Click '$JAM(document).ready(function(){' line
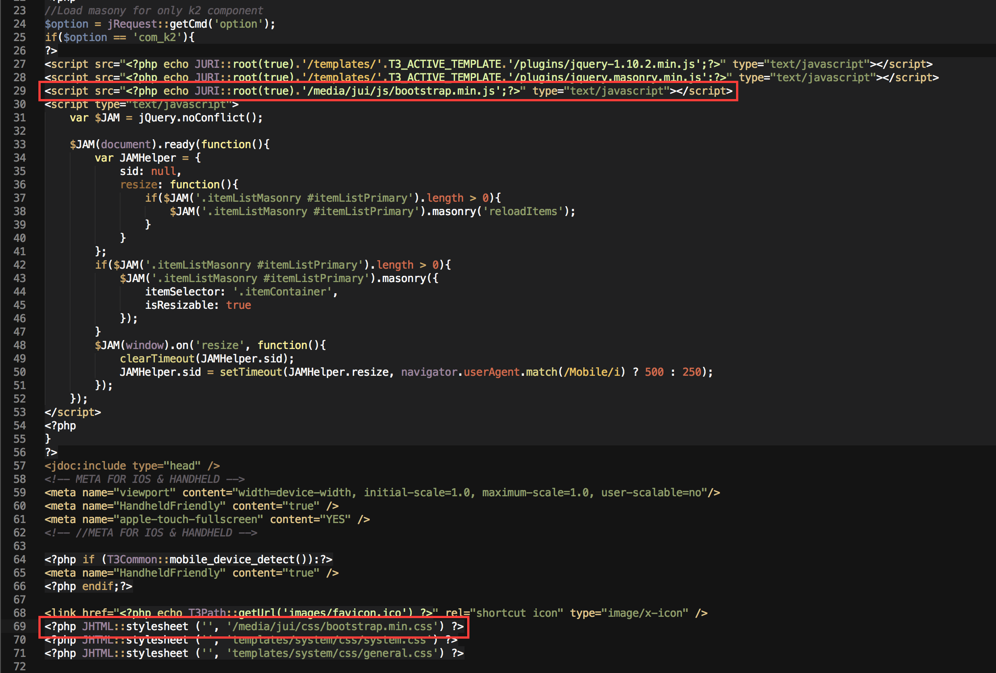The width and height of the screenshot is (996, 673). 170,145
